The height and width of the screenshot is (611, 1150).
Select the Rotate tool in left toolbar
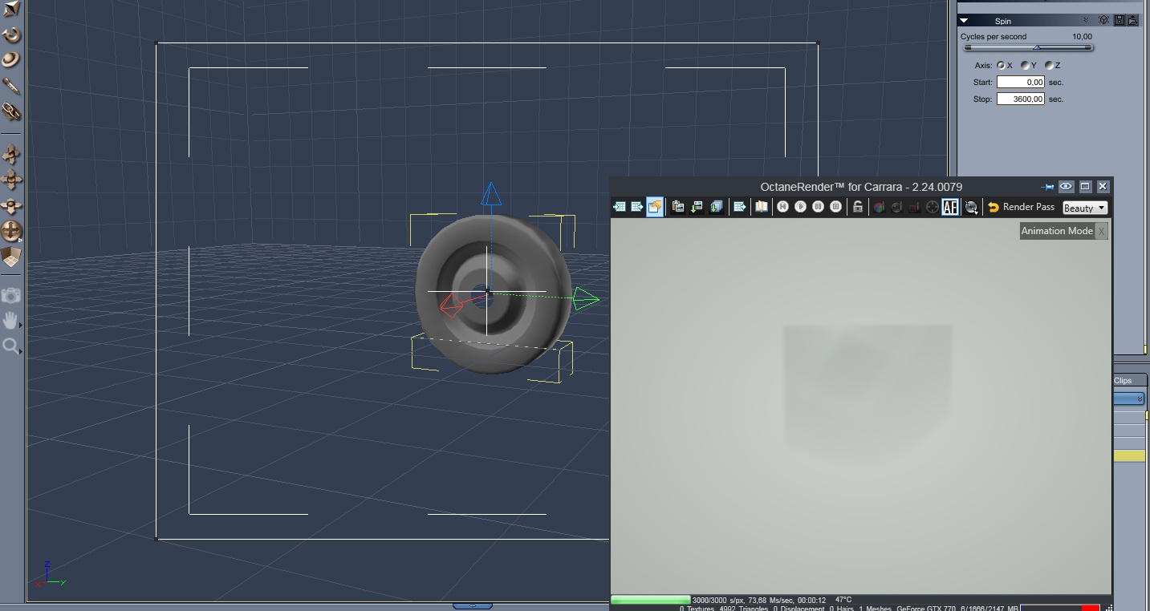point(11,34)
